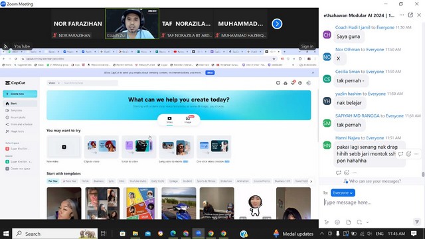Open Zoom from the Windows taskbar

(x=198, y=233)
